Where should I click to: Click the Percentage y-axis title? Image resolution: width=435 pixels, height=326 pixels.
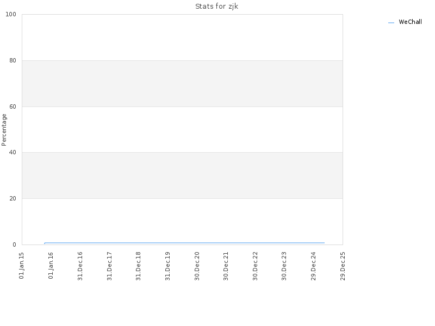4,130
